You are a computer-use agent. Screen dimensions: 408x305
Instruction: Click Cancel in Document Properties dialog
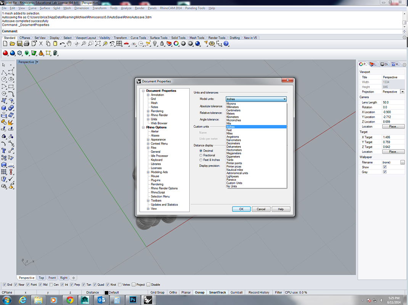click(261, 209)
